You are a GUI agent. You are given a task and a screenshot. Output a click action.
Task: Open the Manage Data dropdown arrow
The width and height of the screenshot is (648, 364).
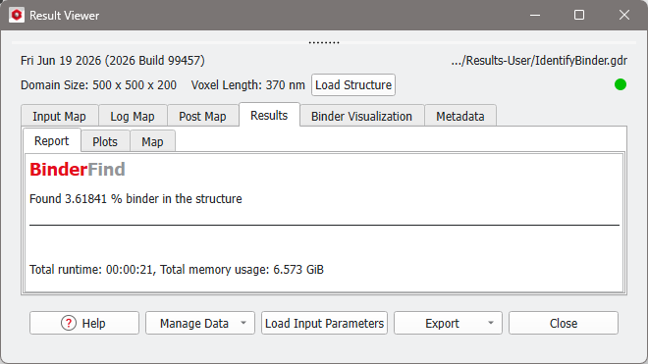click(x=243, y=323)
